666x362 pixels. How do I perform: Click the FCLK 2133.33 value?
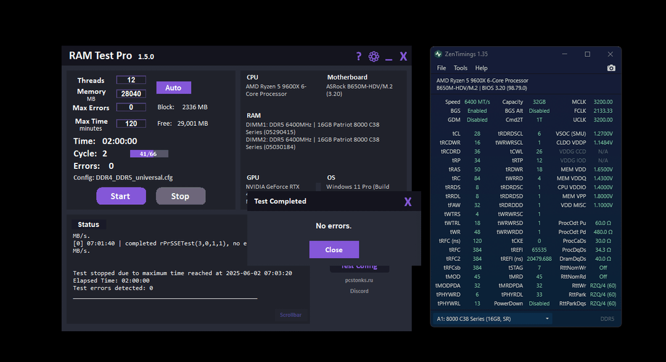[x=602, y=111]
